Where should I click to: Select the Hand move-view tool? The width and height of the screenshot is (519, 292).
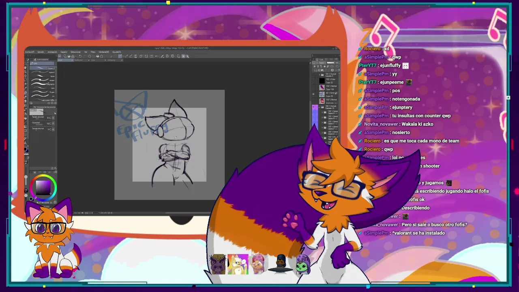[x=26, y=68]
